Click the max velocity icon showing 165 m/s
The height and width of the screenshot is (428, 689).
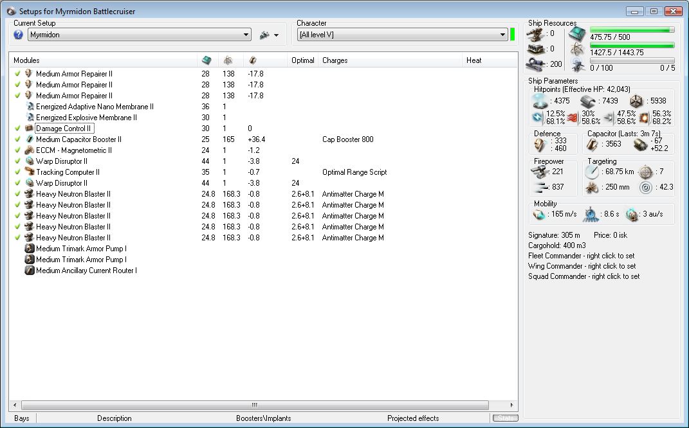click(x=540, y=214)
